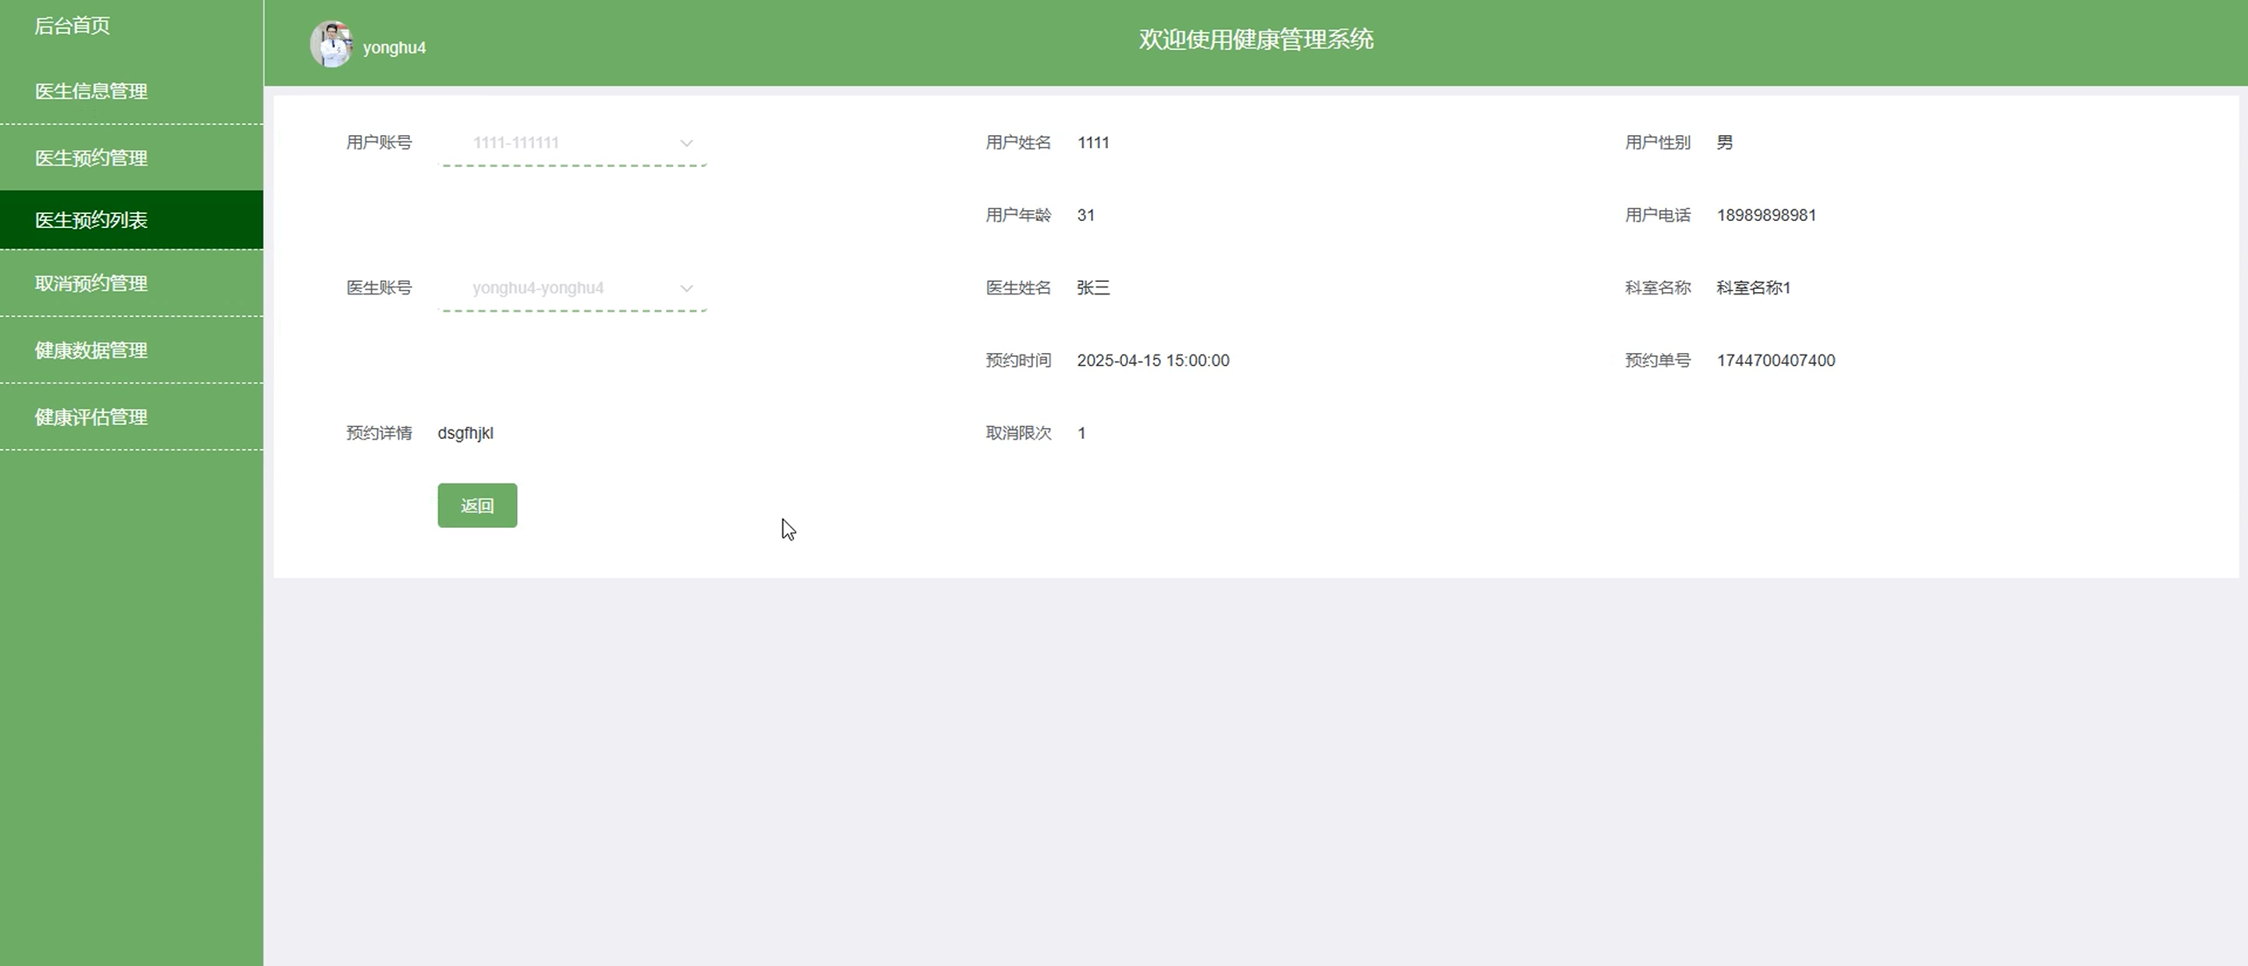
Task: Open 后台首页 in sidebar
Action: [x=73, y=27]
